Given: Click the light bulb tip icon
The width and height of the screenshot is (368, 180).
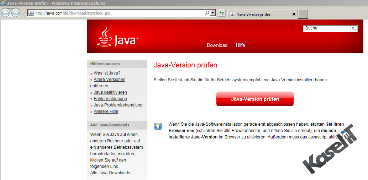Looking at the screenshot, I should click(158, 126).
